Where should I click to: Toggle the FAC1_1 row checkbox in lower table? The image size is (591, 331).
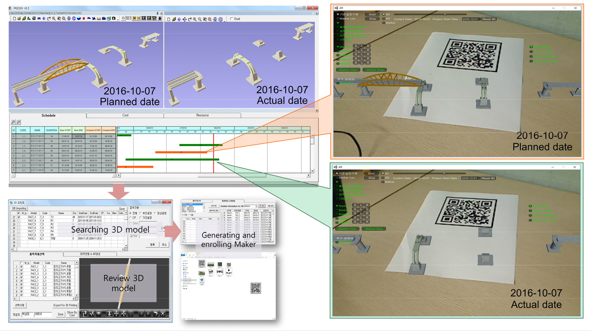coord(21,267)
